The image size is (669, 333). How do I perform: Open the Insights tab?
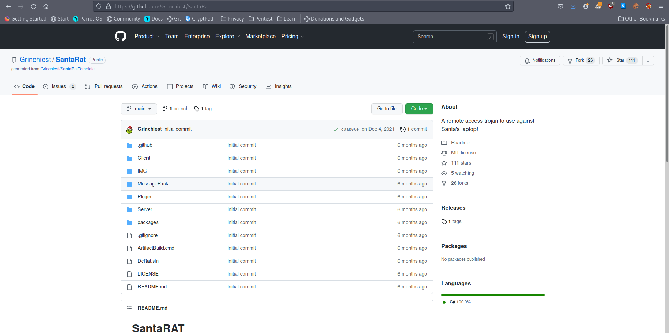coord(279,86)
